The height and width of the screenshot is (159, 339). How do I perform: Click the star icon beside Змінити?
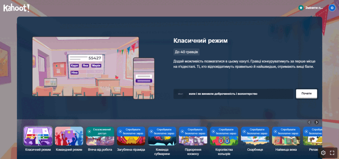301,8
